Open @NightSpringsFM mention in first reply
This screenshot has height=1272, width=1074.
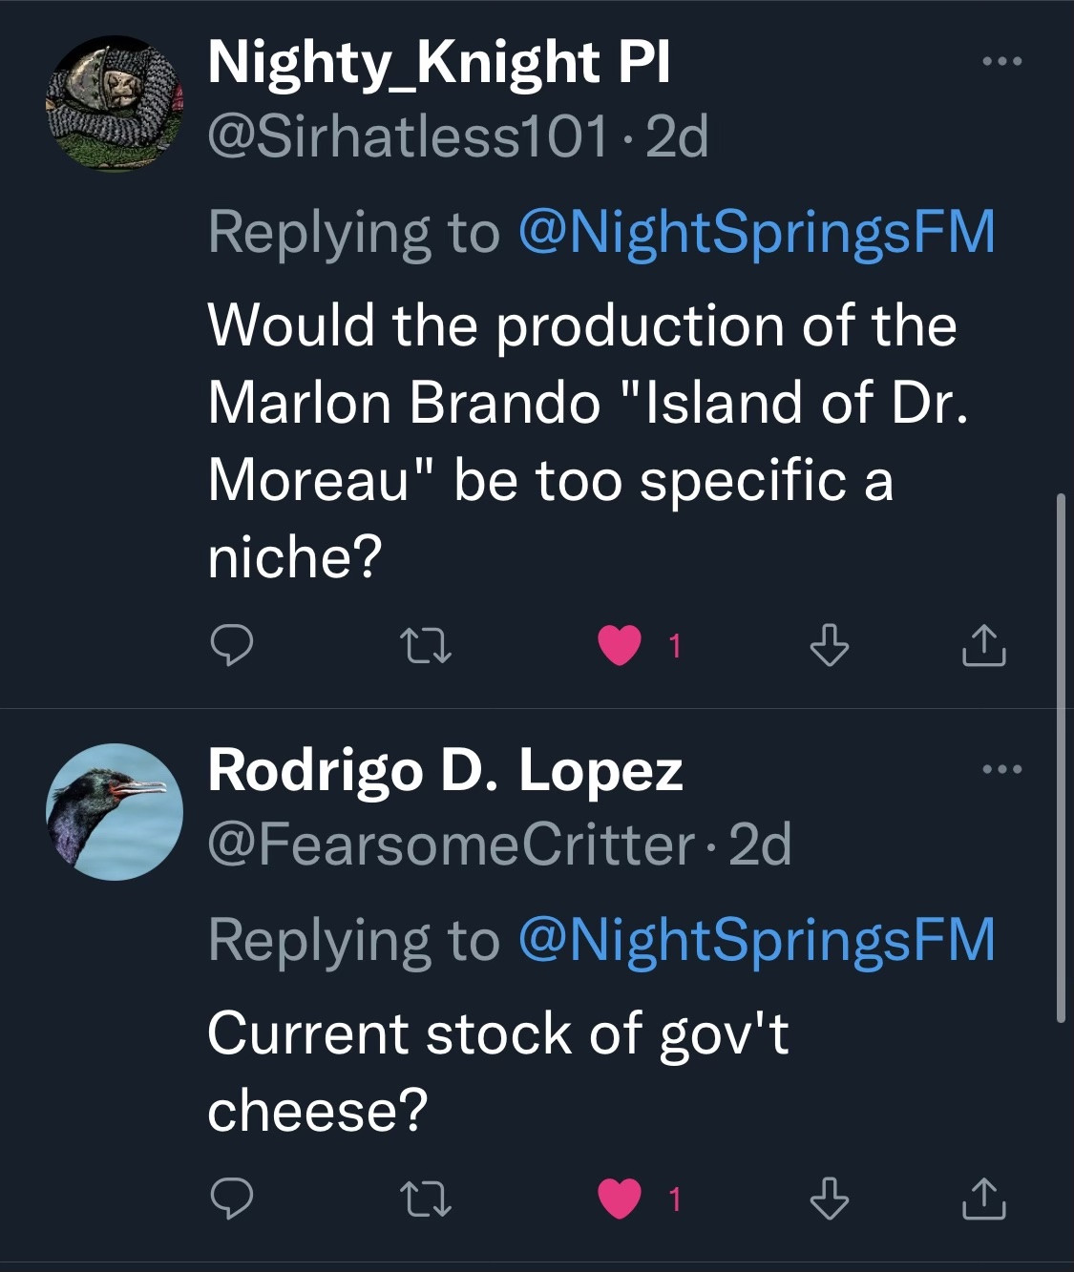click(756, 232)
